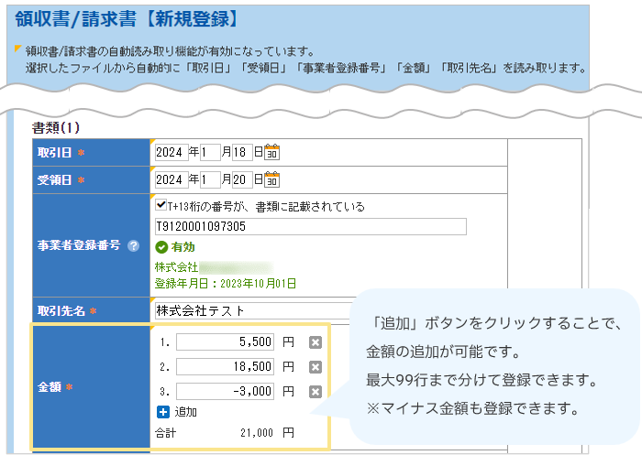Open calendar picker for 受領日
Screen dimensions: 642x455
(271, 179)
